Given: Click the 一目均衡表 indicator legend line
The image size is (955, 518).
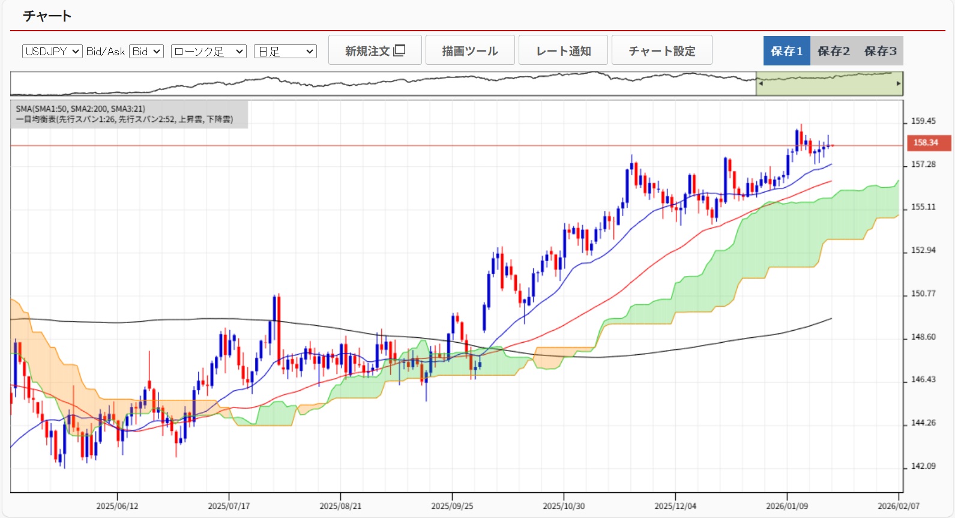Looking at the screenshot, I should (x=124, y=119).
